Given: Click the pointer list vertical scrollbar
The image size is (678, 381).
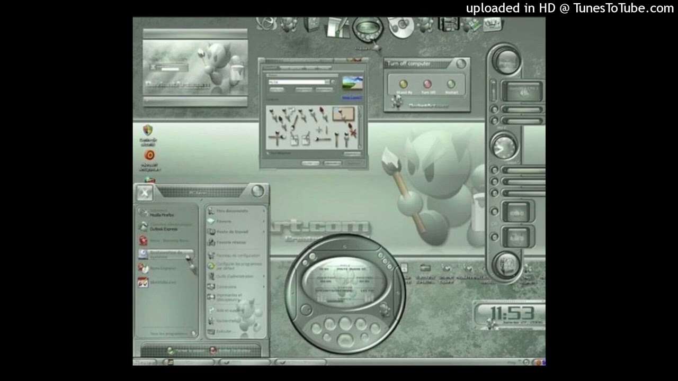Looking at the screenshot, I should click(x=360, y=127).
